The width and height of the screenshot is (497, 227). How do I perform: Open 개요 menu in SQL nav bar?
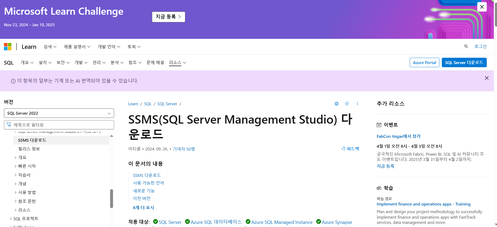click(27, 62)
